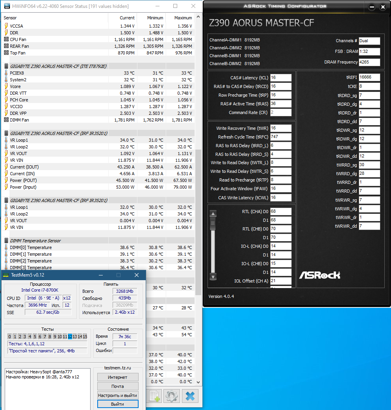Image resolution: width=391 pixels, height=410 pixels.
Task: Click the testmem.tz.ru link
Action: (118, 368)
